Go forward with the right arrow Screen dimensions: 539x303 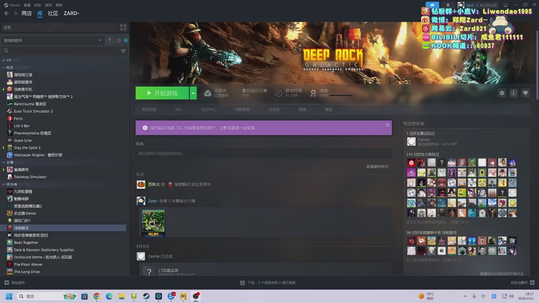(x=15, y=13)
